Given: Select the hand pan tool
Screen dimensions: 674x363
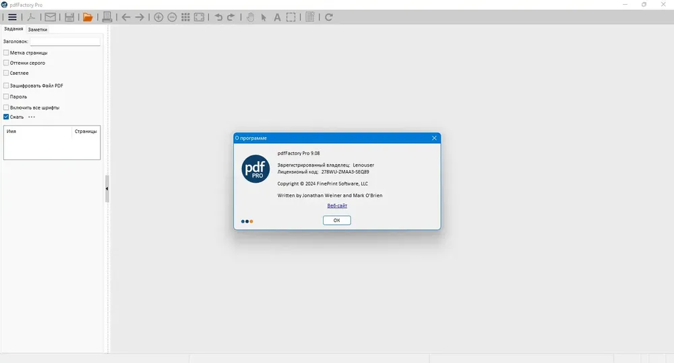Looking at the screenshot, I should click(x=251, y=17).
